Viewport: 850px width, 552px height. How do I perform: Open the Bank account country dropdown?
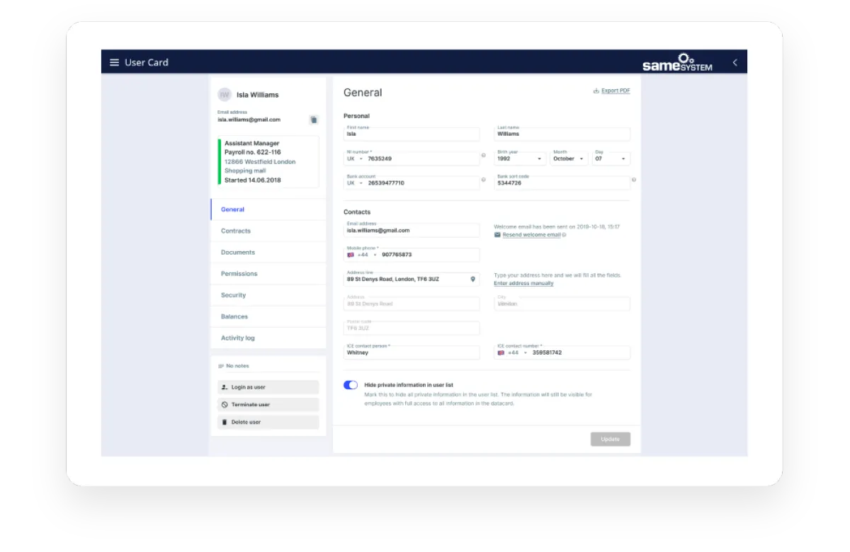[354, 183]
